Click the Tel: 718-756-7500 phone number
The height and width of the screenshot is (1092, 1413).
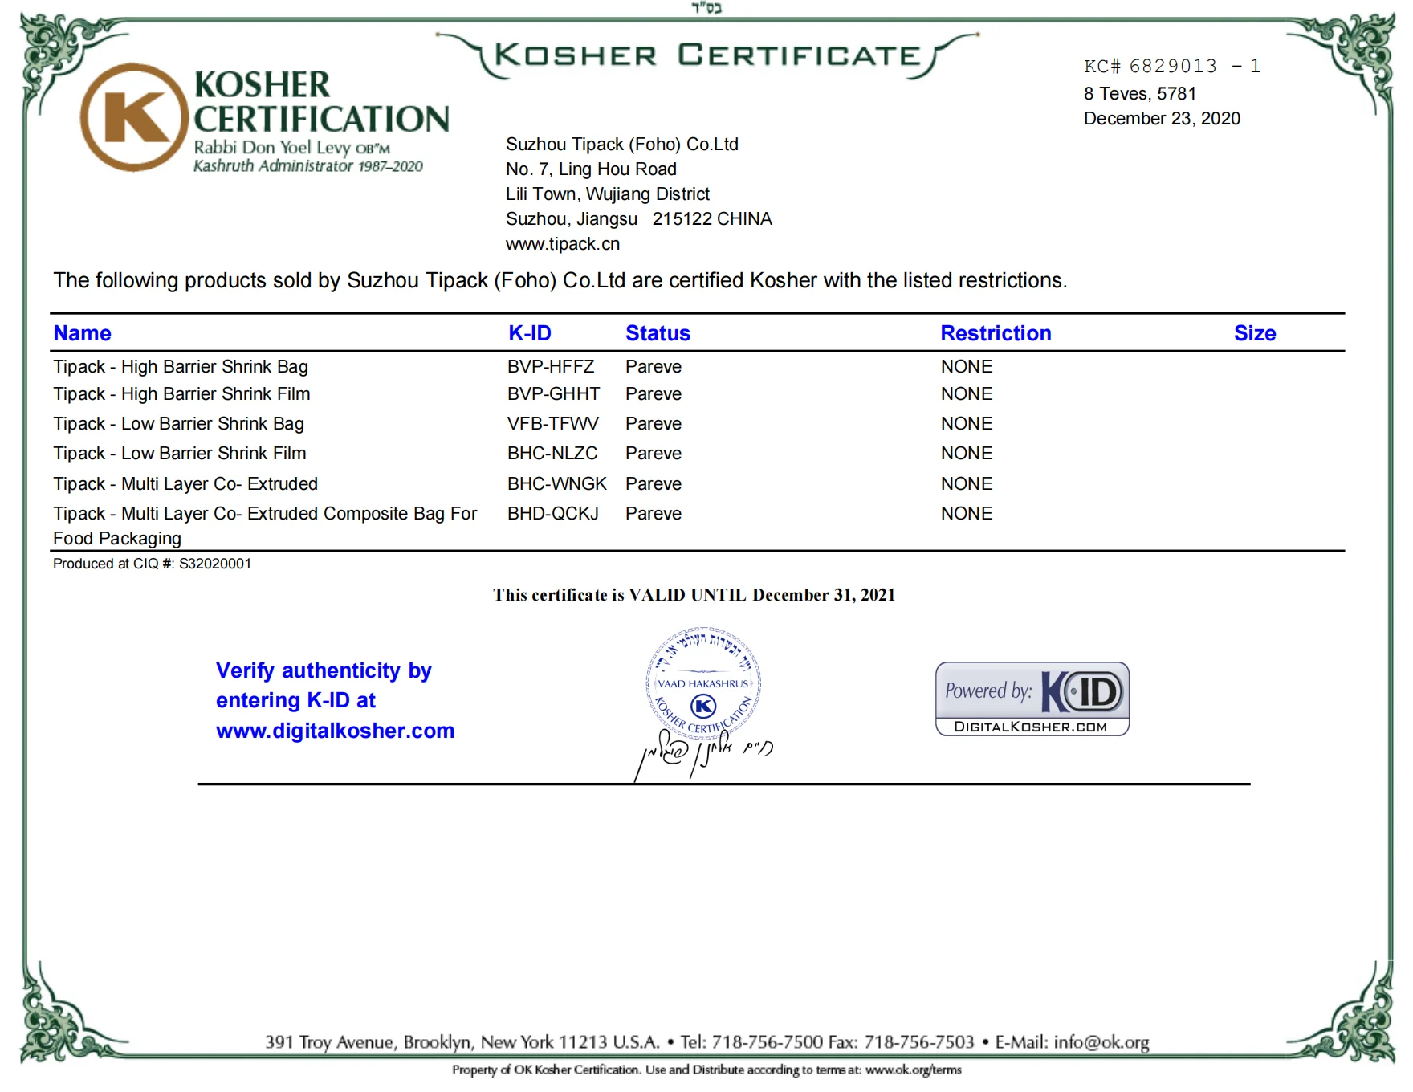(752, 1042)
